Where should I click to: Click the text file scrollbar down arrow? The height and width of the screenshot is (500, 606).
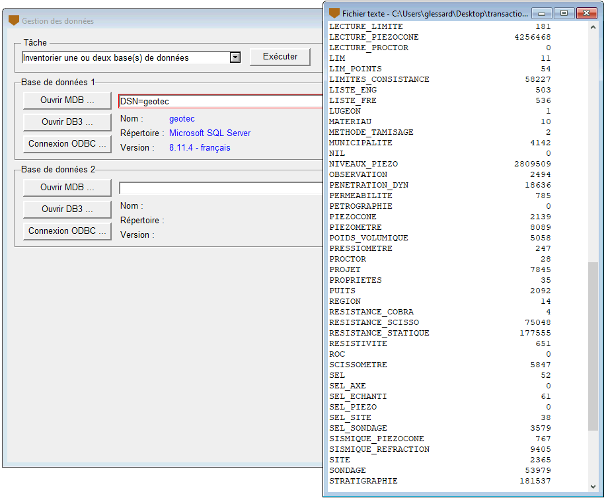coord(593,487)
